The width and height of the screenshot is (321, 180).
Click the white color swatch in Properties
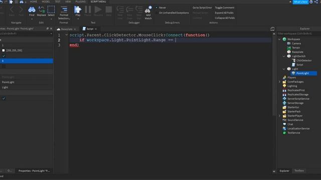[4, 50]
